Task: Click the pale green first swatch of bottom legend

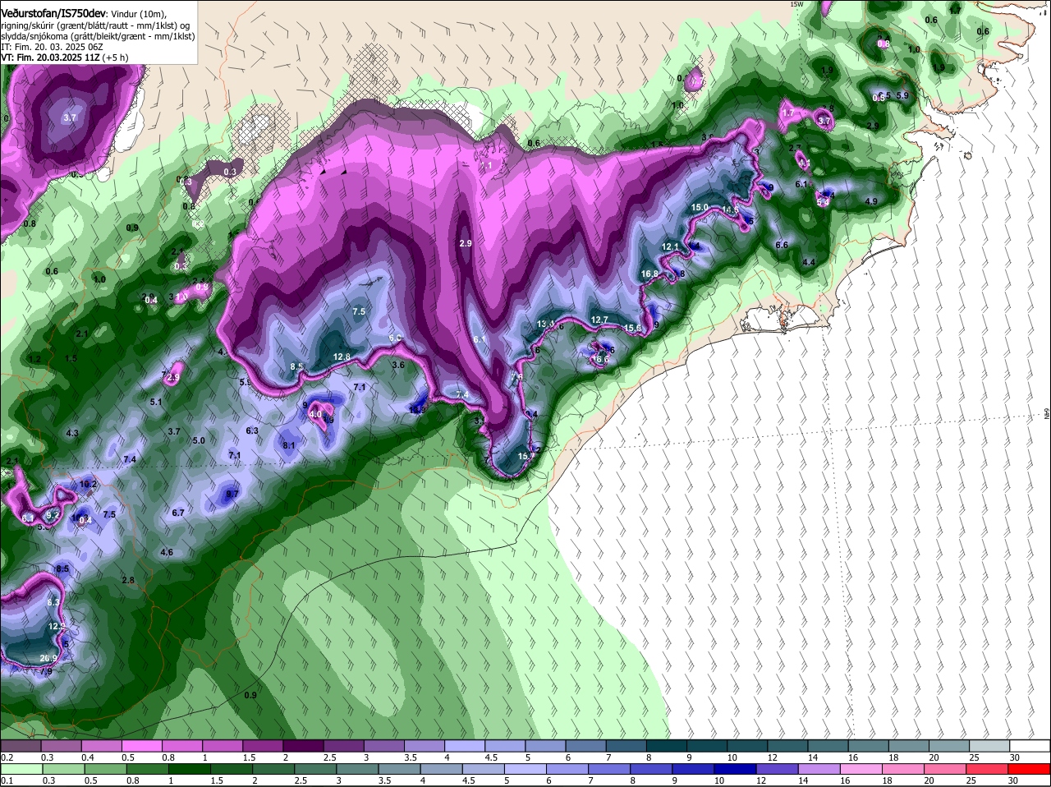Action: [x=20, y=768]
